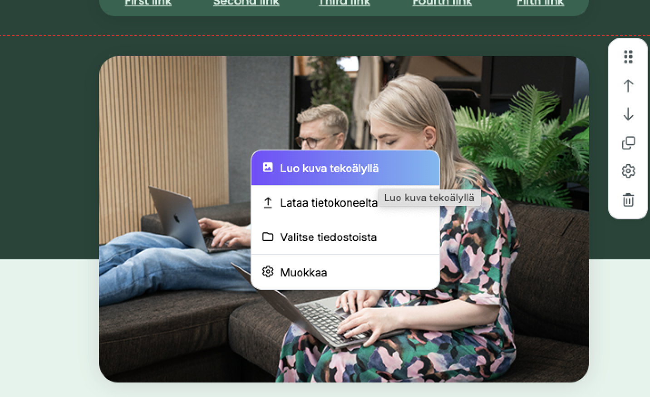Open 'Muokkaa' in the image menu
Viewport: 650px width, 397px height.
coord(345,272)
